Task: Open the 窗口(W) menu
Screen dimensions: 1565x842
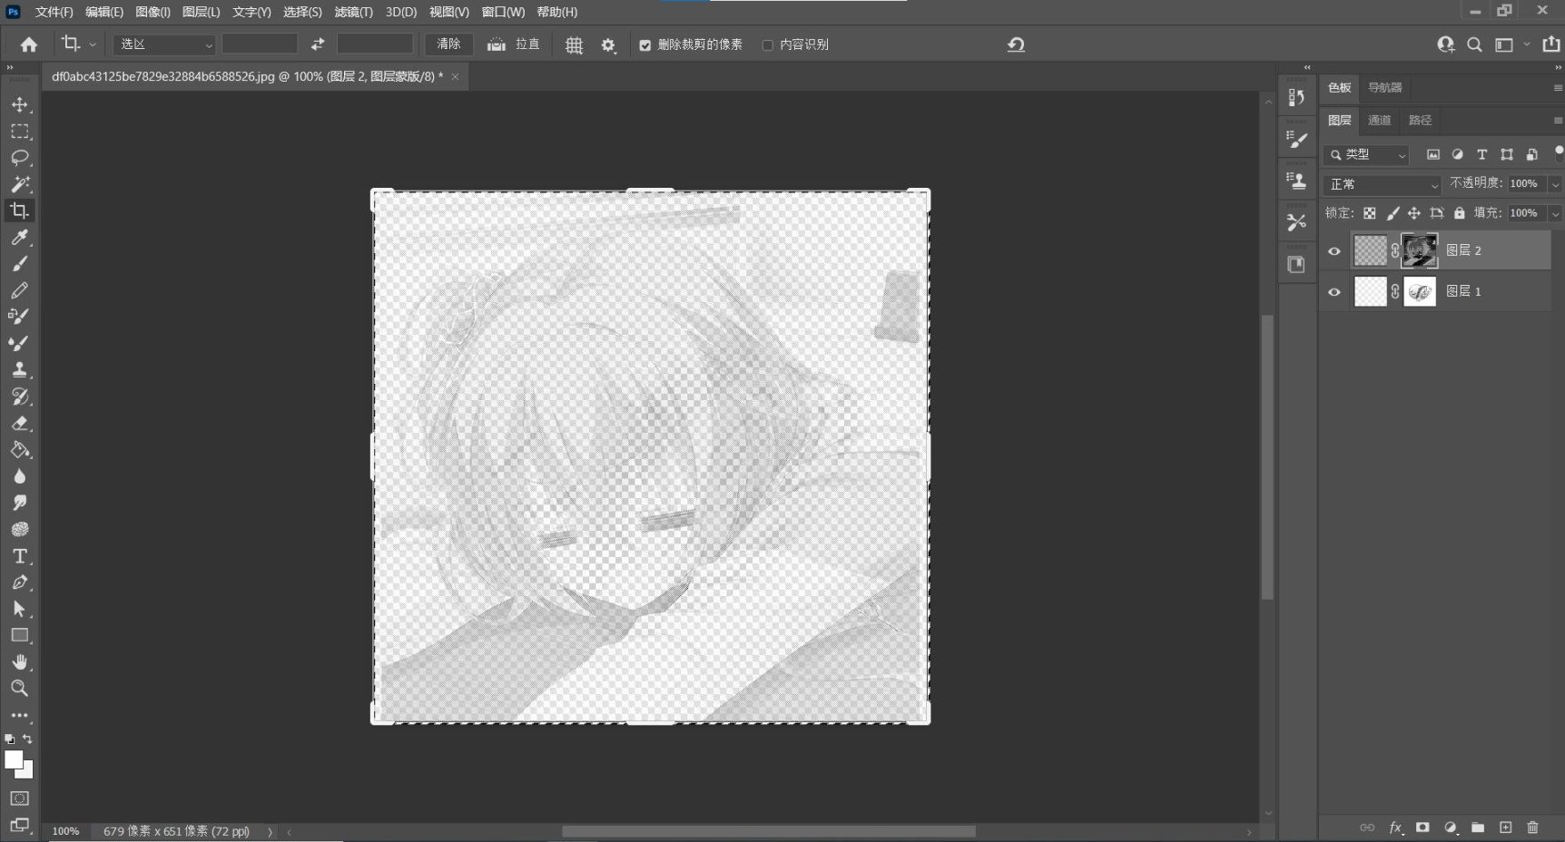Action: click(503, 12)
